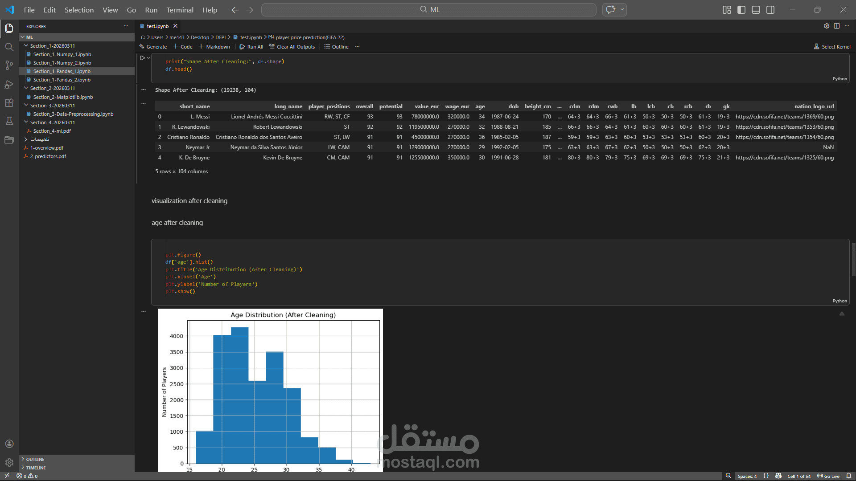
Task: Click Select Kernel button
Action: point(832,47)
